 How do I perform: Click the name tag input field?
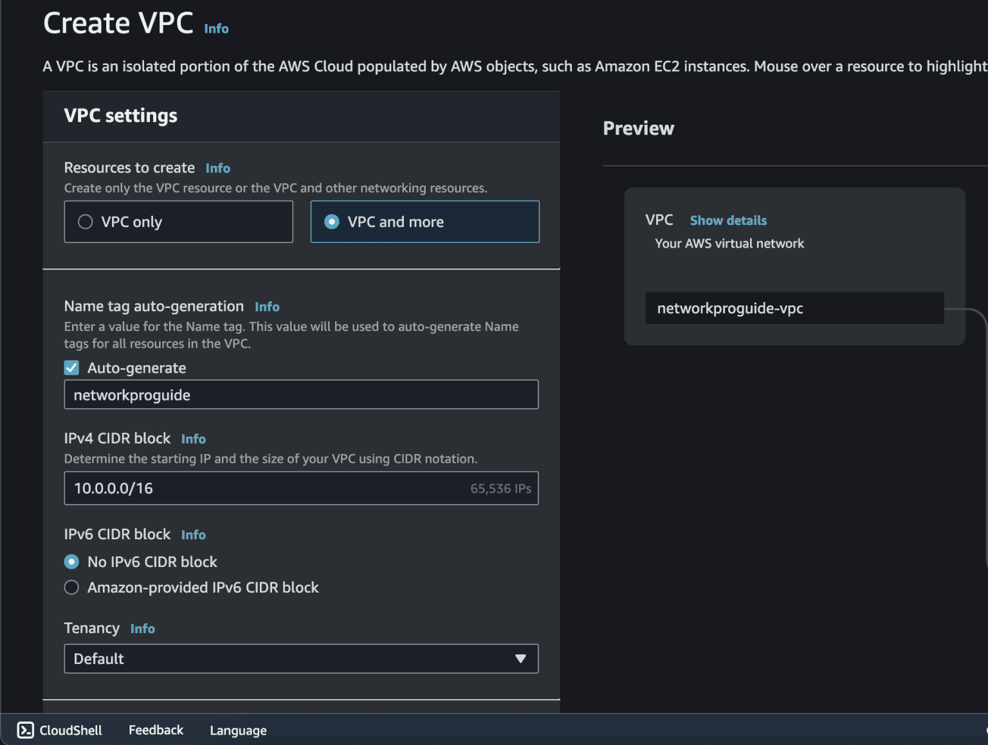pos(301,395)
